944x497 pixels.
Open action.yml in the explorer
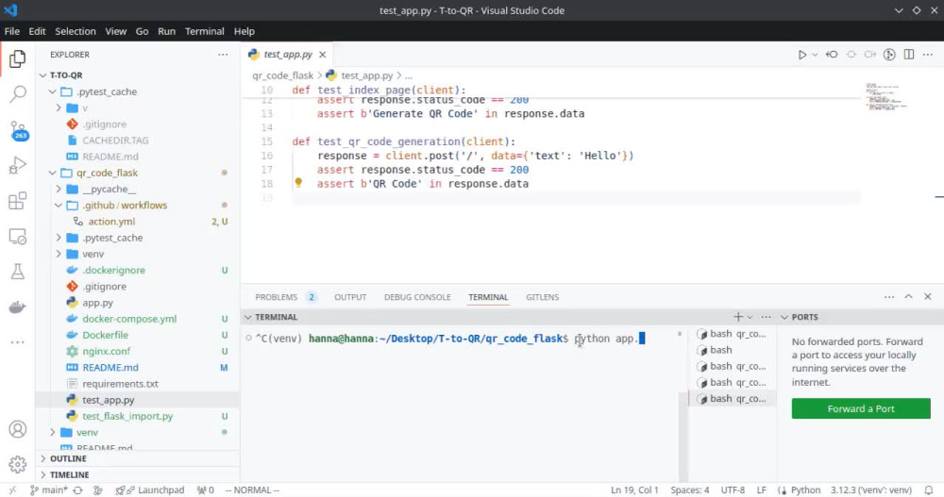click(111, 222)
